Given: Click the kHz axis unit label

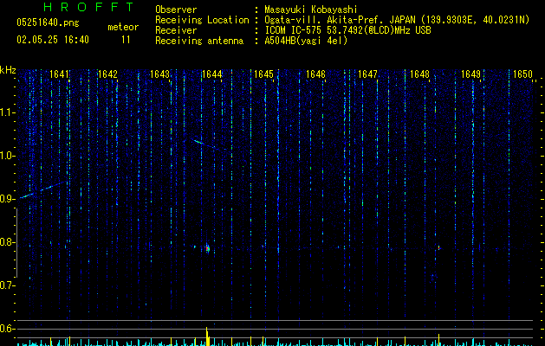Looking at the screenshot, I should coord(8,70).
